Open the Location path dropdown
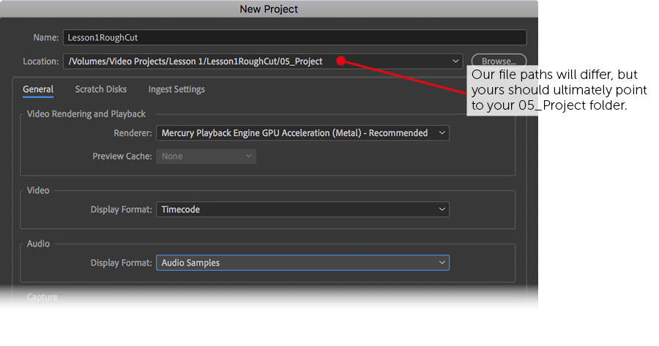Screen dimensions: 659x346 coord(263,61)
